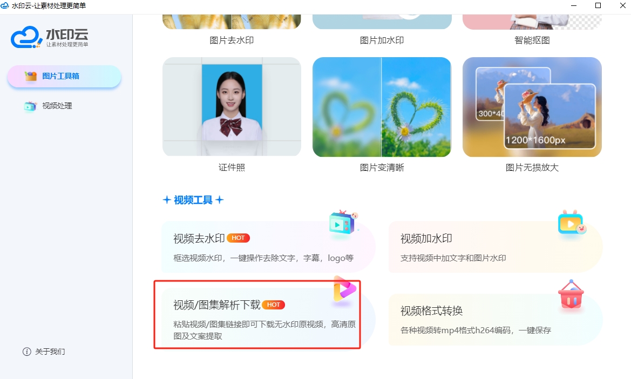This screenshot has width=631, height=379.
Task: Click the red basket icon on 视频格式转换
Action: click(571, 294)
